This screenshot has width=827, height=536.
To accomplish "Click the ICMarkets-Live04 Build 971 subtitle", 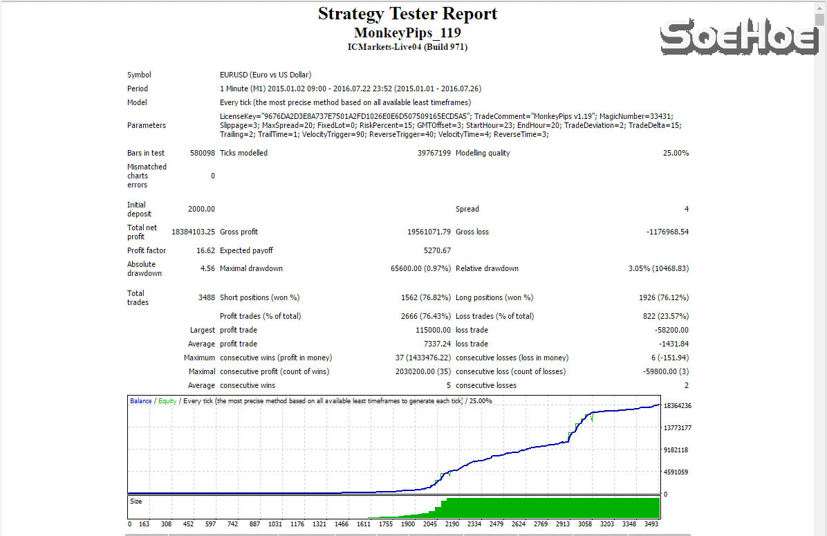I will pyautogui.click(x=408, y=47).
